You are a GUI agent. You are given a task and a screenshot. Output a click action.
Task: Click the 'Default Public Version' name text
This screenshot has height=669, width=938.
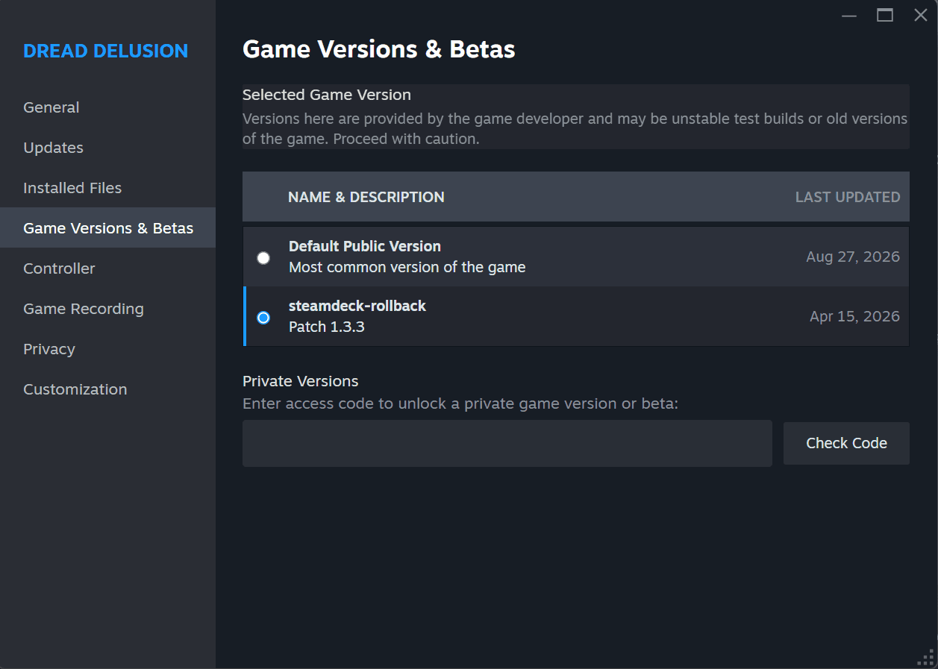(365, 246)
